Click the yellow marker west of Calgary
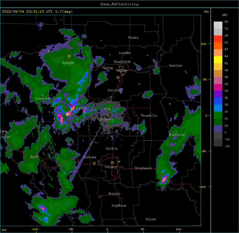The width and height of the screenshot is (239, 233). point(94,163)
